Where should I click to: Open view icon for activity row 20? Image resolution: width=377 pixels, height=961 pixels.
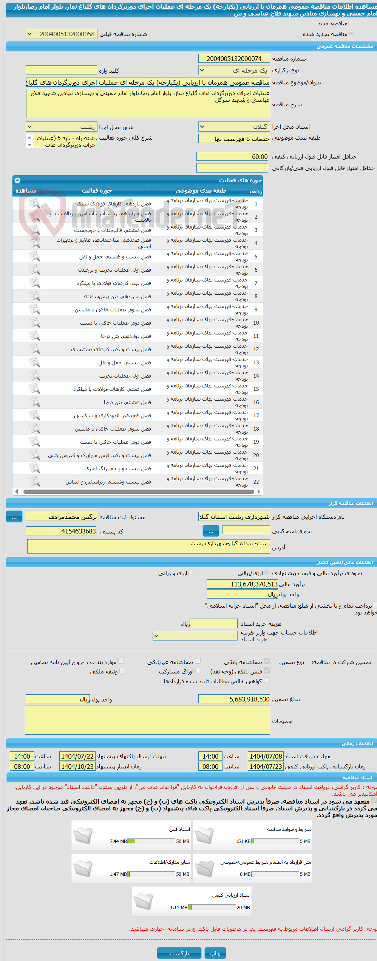coord(34,455)
